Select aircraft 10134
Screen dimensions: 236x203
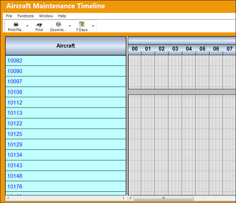coord(66,155)
